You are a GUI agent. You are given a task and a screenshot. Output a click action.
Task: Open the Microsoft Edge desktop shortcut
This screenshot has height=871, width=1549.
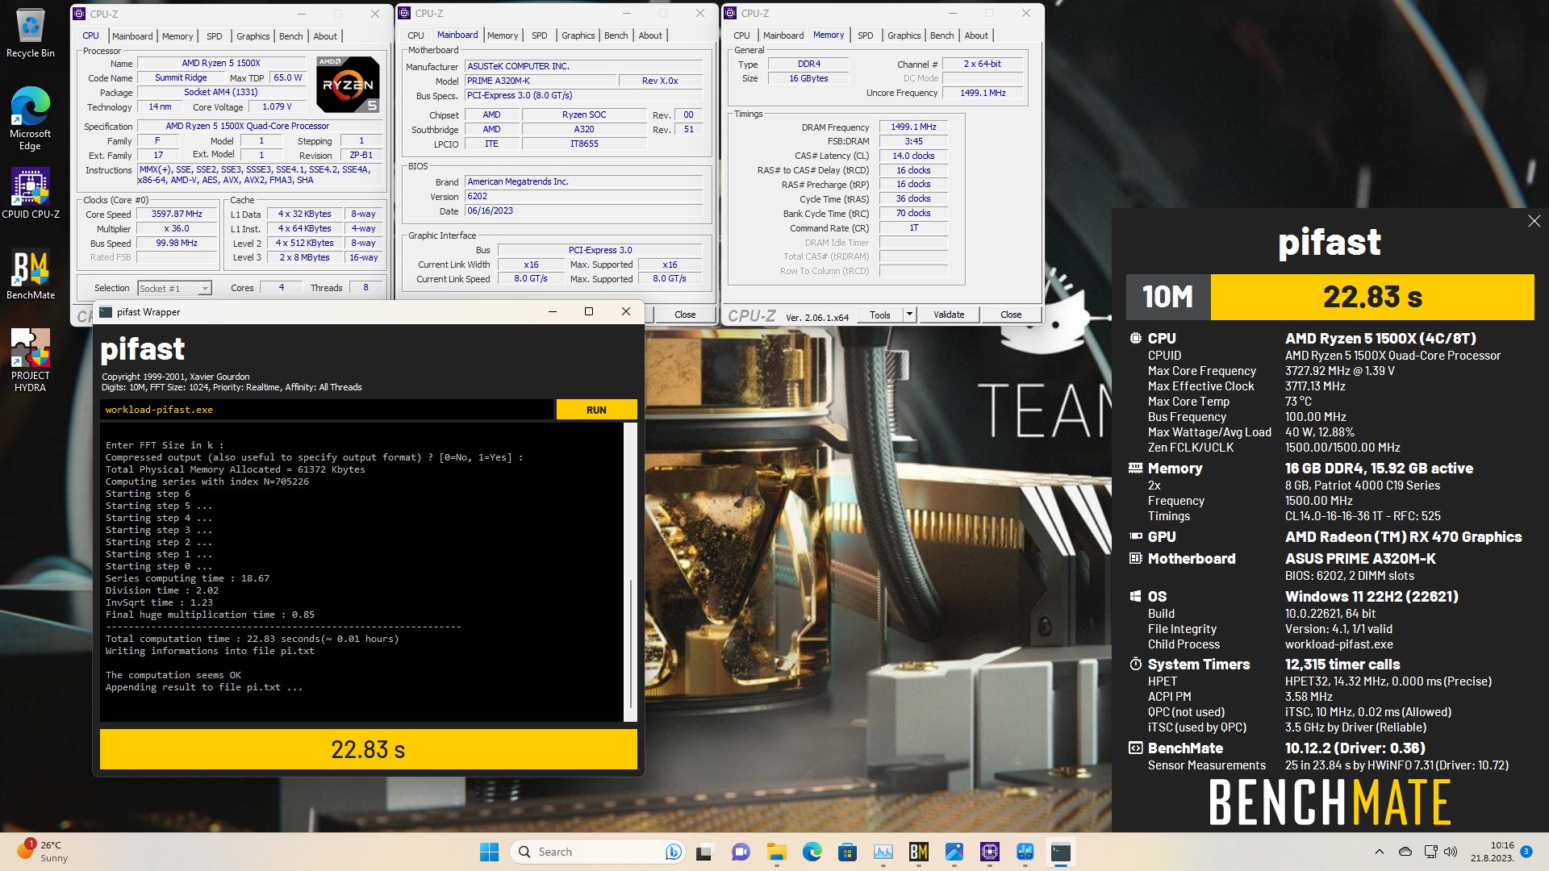30,119
